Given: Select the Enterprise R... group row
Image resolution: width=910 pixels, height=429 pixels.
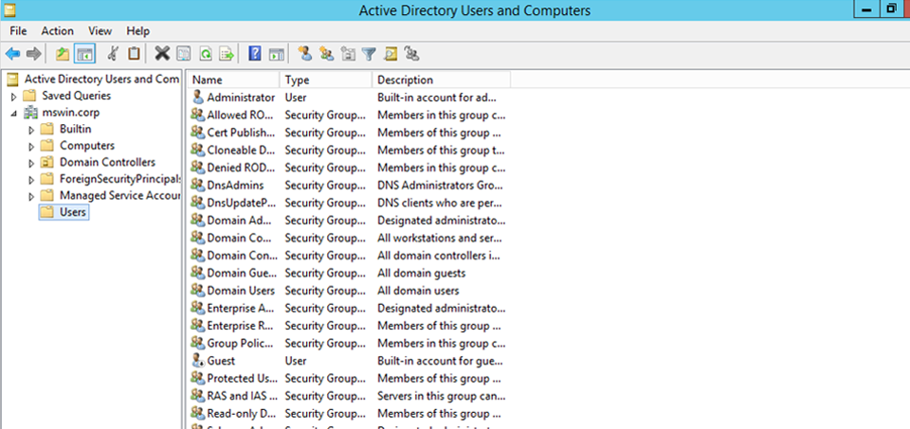Looking at the screenshot, I should 349,325.
